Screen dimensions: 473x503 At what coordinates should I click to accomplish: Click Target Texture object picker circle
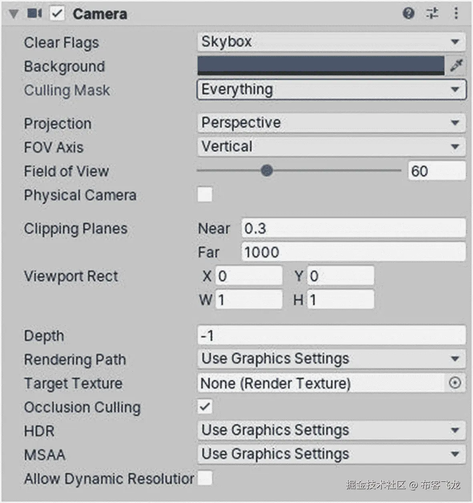point(455,383)
